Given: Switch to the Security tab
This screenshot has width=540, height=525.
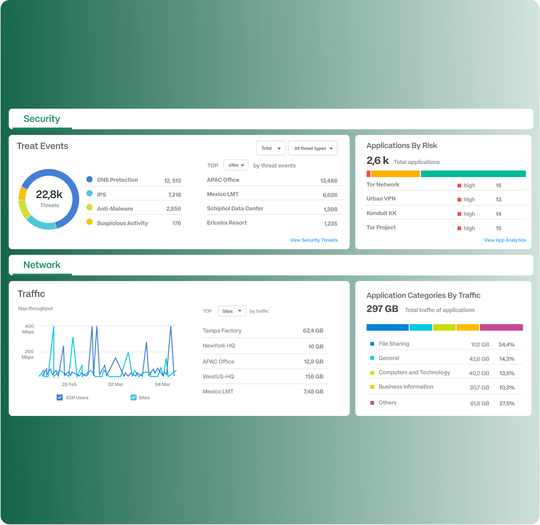Looking at the screenshot, I should [x=42, y=119].
